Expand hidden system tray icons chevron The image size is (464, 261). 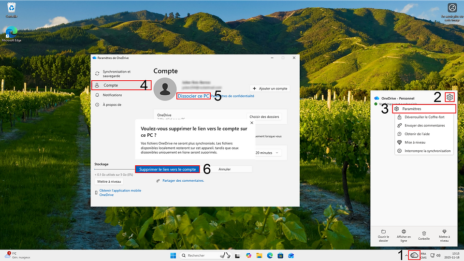(x=406, y=255)
